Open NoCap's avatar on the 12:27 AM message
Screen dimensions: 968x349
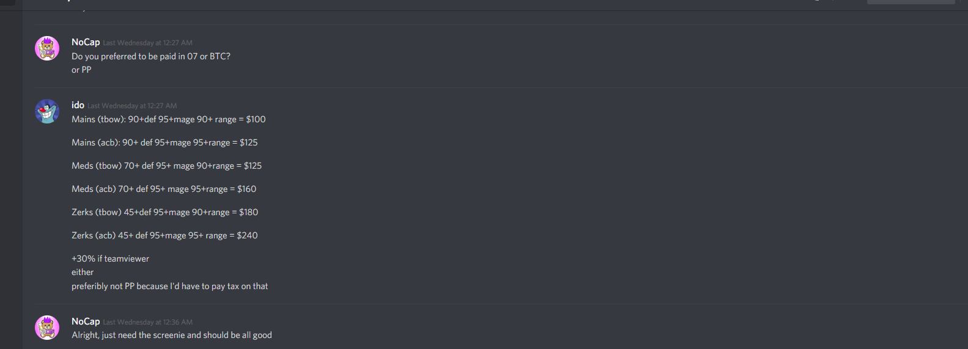(x=47, y=48)
